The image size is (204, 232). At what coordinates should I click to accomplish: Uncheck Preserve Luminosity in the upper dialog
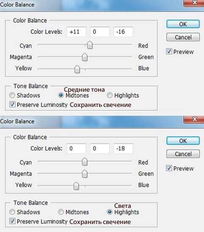click(12, 104)
